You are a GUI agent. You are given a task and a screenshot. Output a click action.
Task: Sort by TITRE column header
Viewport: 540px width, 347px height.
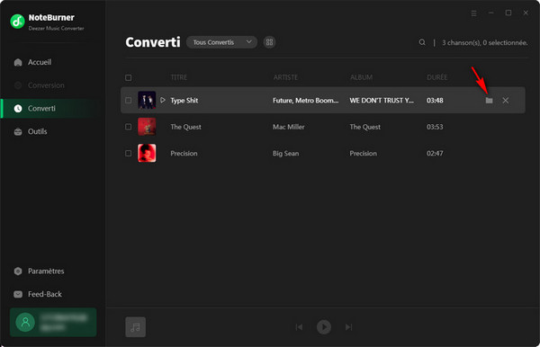tap(179, 77)
